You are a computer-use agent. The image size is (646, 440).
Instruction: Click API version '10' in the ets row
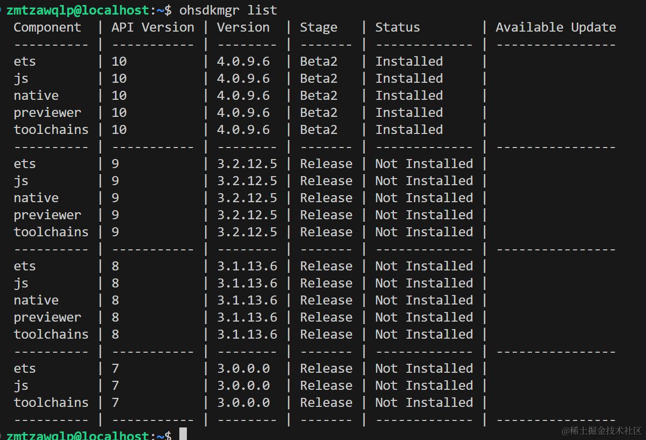pos(119,62)
